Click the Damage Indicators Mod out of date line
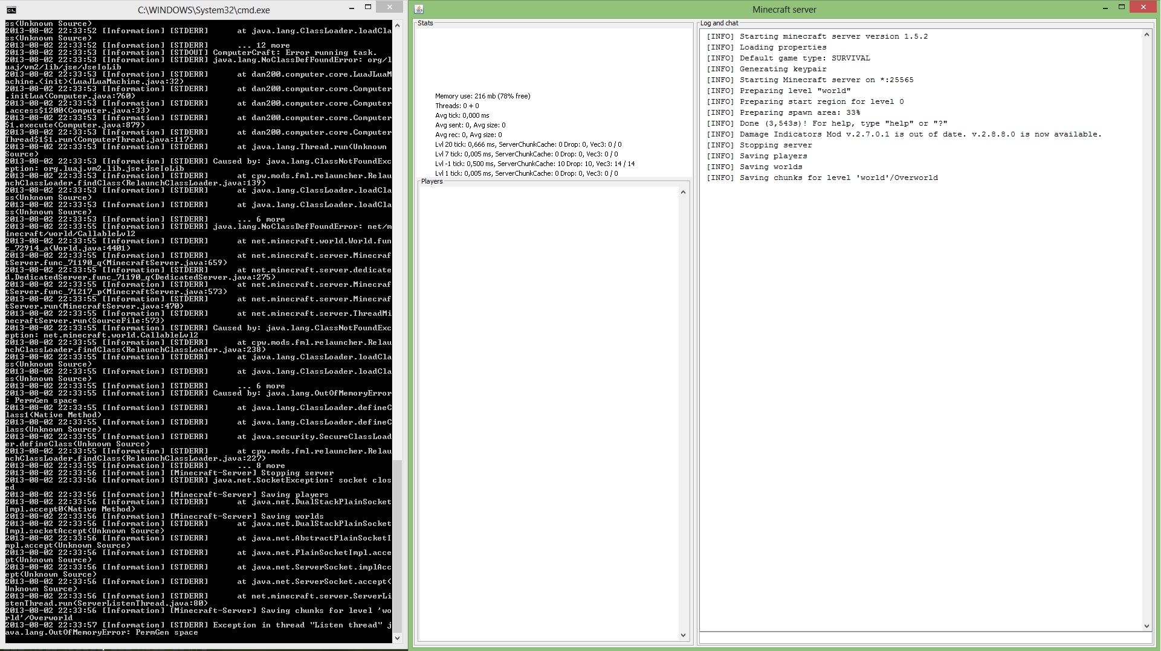 point(904,135)
